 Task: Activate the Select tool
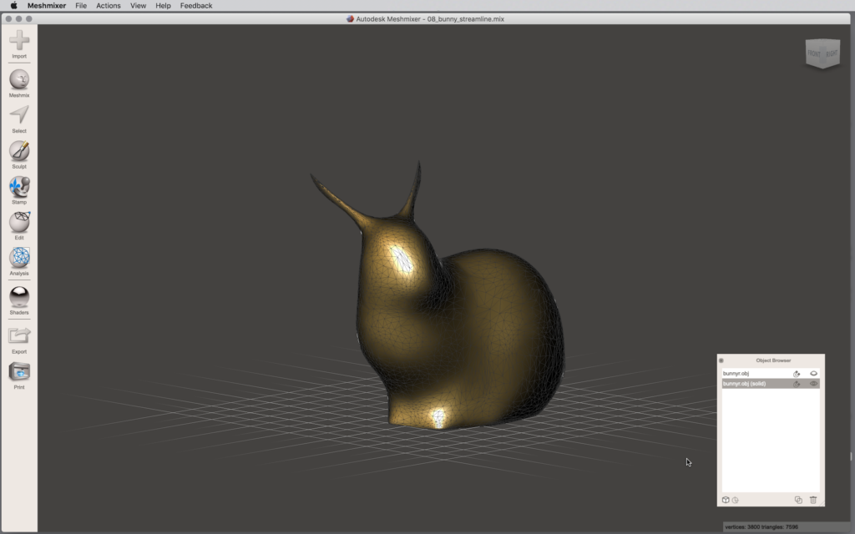18,115
